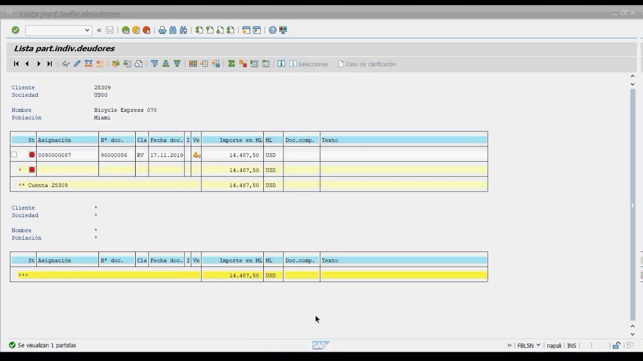
Task: Click the lock icon in status bar
Action: pyautogui.click(x=616, y=345)
